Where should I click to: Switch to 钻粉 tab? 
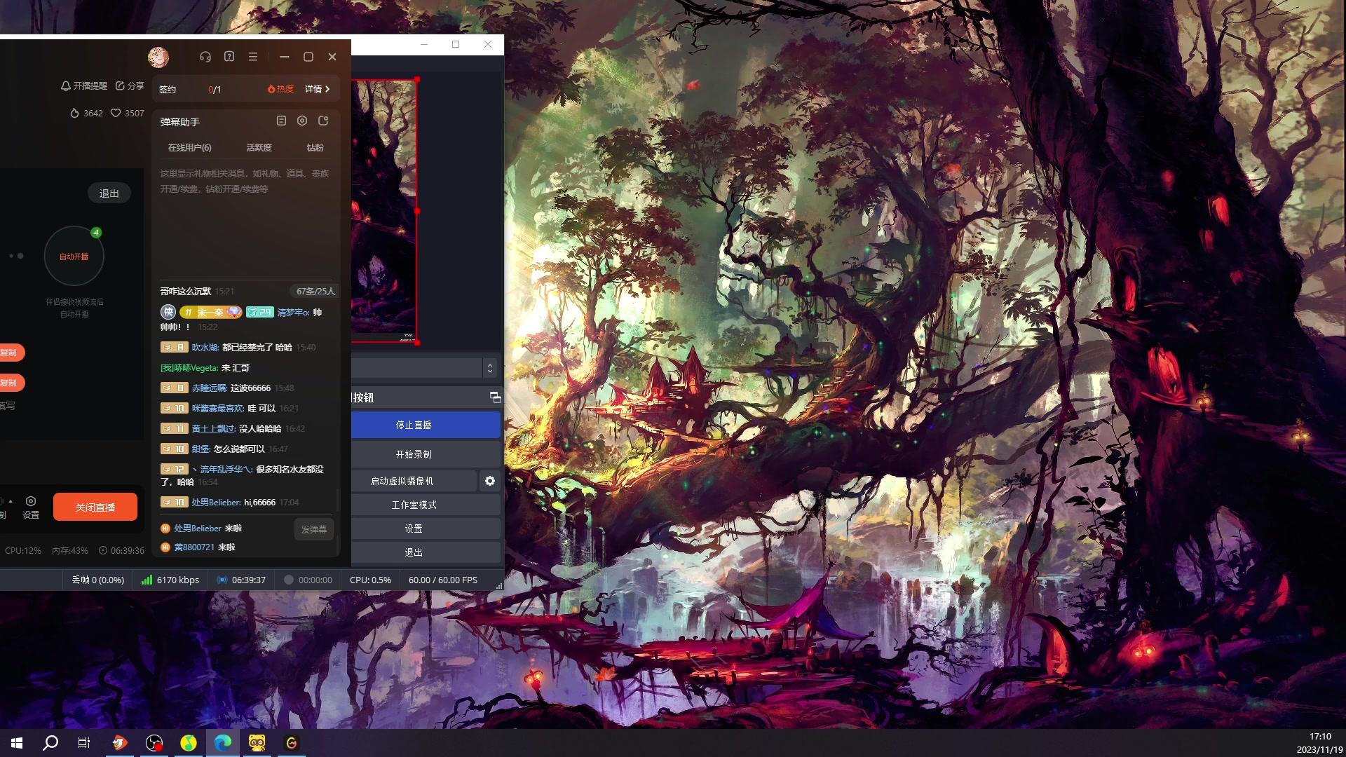(315, 147)
